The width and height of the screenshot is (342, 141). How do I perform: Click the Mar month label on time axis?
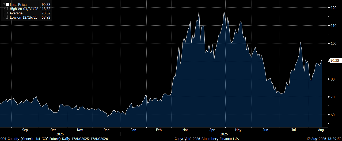coord(185,130)
